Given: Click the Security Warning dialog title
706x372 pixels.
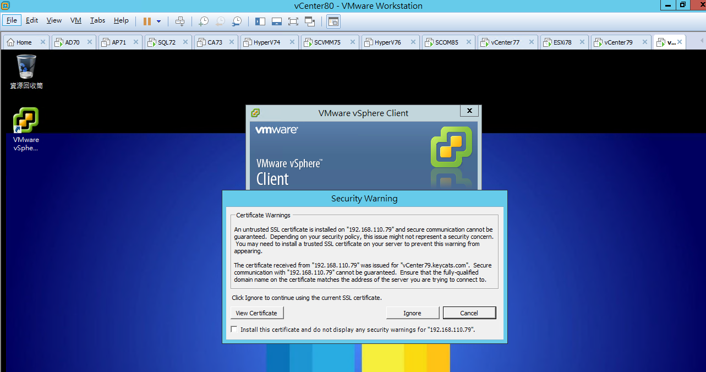Looking at the screenshot, I should [364, 198].
